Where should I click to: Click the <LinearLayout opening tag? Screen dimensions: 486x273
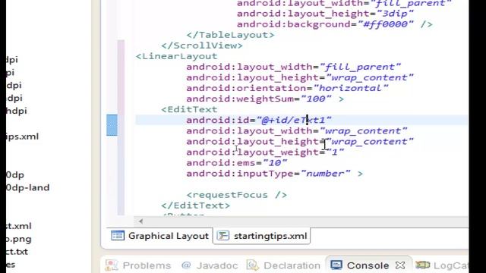177,56
